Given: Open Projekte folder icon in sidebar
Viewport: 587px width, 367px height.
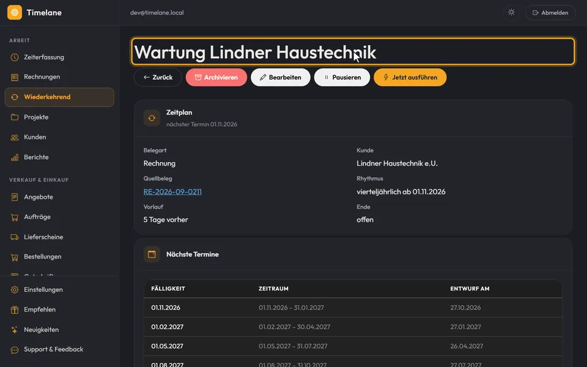Looking at the screenshot, I should tap(15, 117).
